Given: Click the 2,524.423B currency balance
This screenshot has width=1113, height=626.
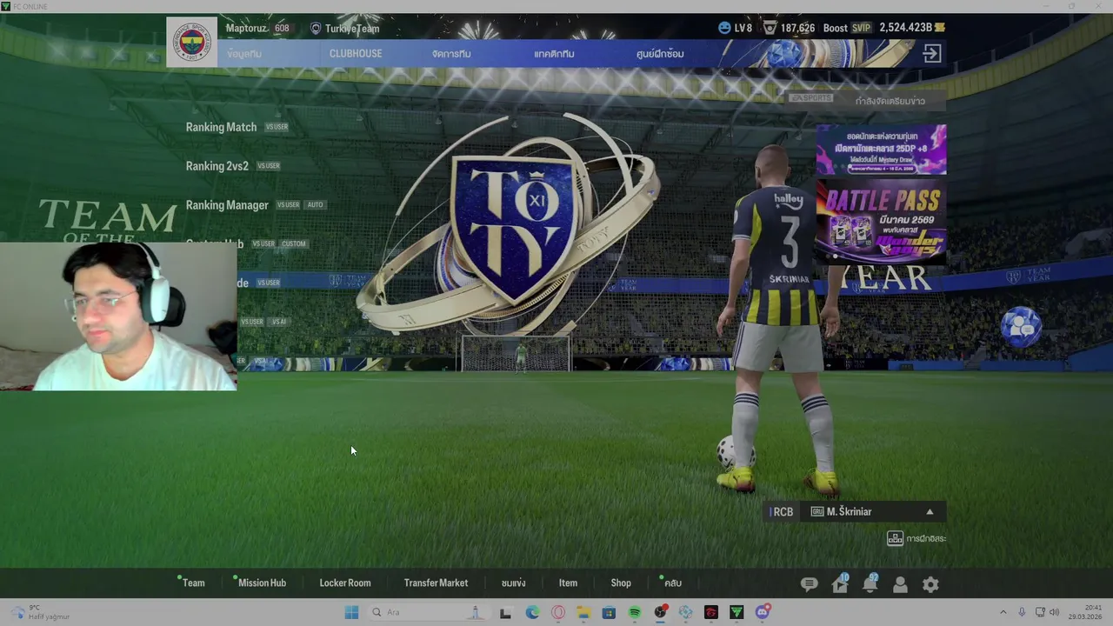Looking at the screenshot, I should [x=905, y=28].
